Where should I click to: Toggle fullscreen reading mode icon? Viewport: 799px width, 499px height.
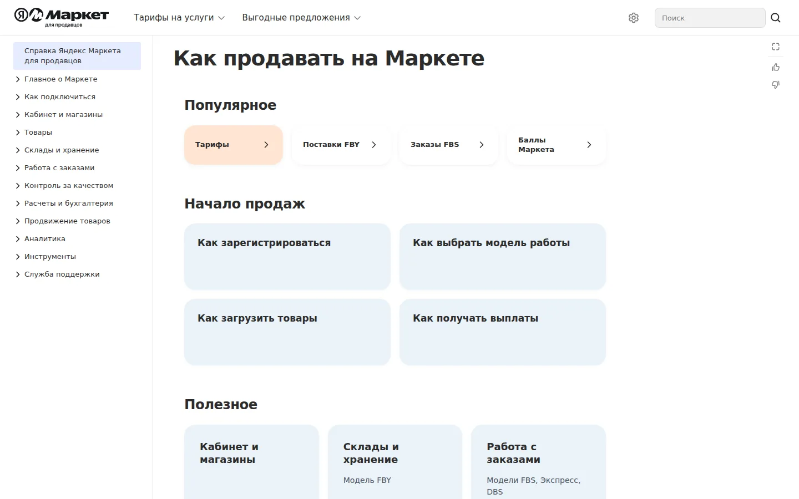pos(776,47)
